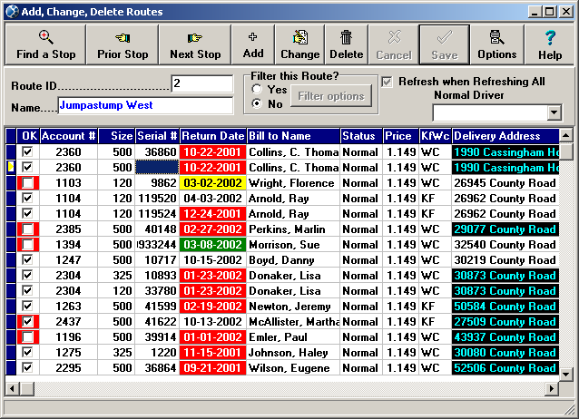Click the Return Date column header
579x419 pixels.
click(x=212, y=136)
